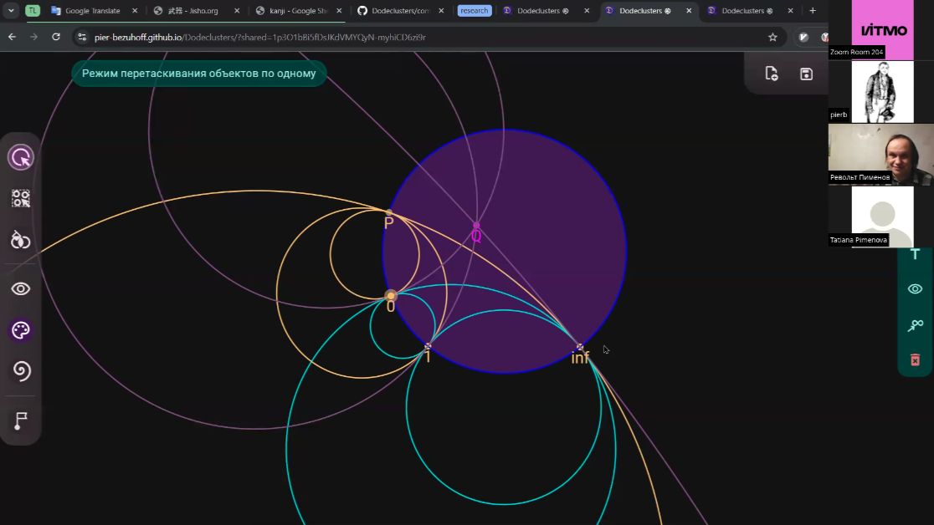Viewport: 934px width, 525px height.
Task: Switch to kanji Google Sheets tab
Action: [296, 11]
